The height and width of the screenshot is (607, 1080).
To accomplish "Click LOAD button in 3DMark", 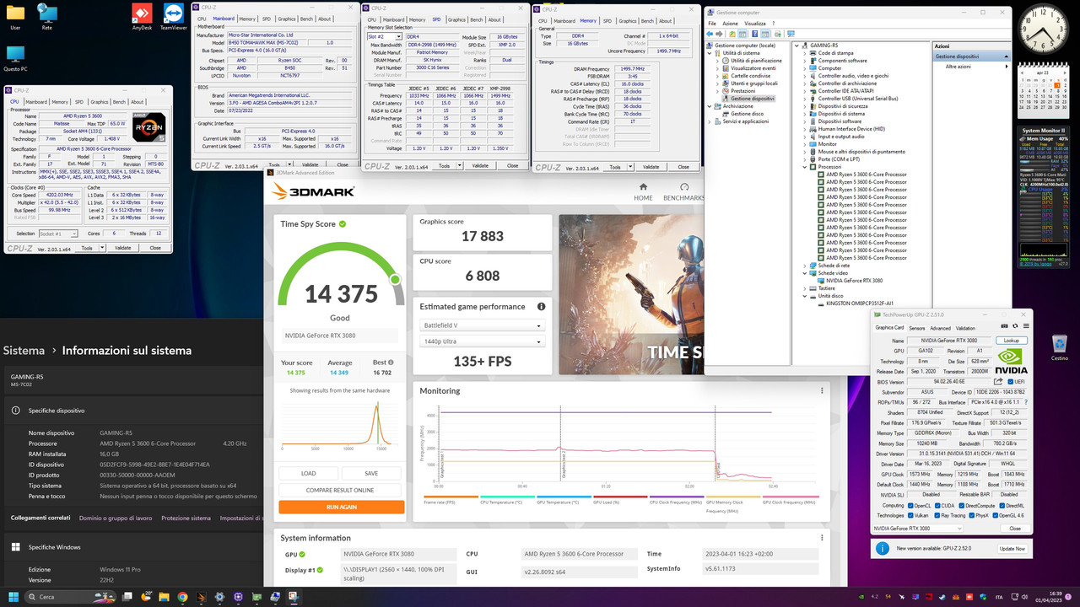I will click(x=308, y=473).
